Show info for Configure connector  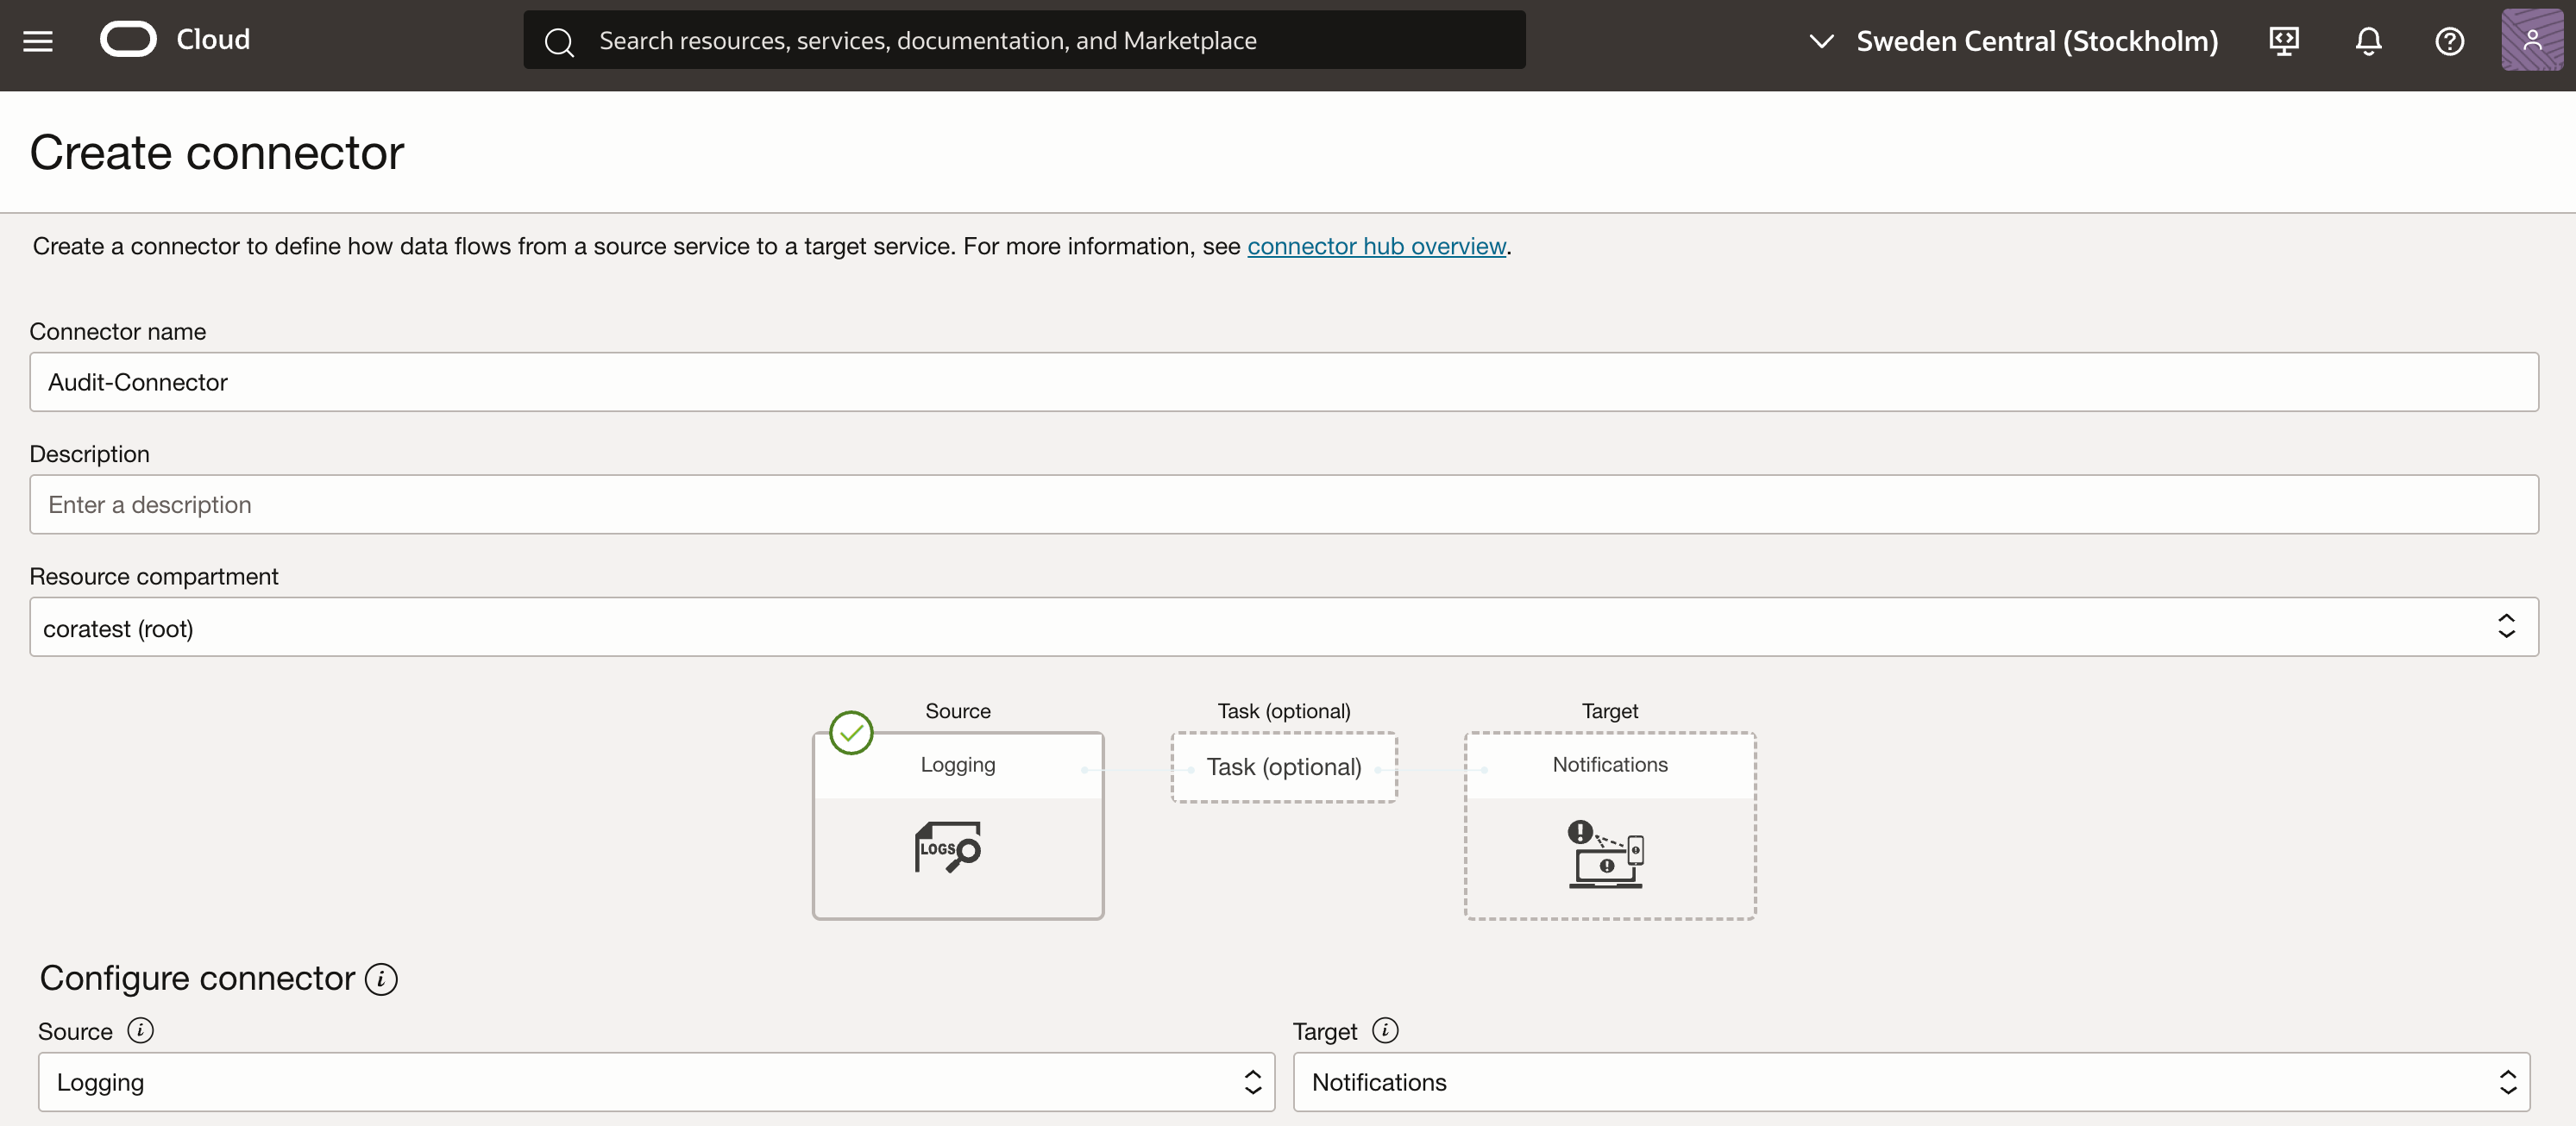tap(381, 978)
